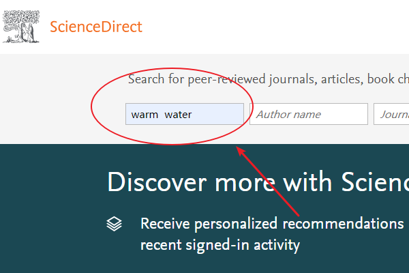Screen dimensions: 409x273
Task: Open the ScienceDirect home link
Action: point(96,27)
